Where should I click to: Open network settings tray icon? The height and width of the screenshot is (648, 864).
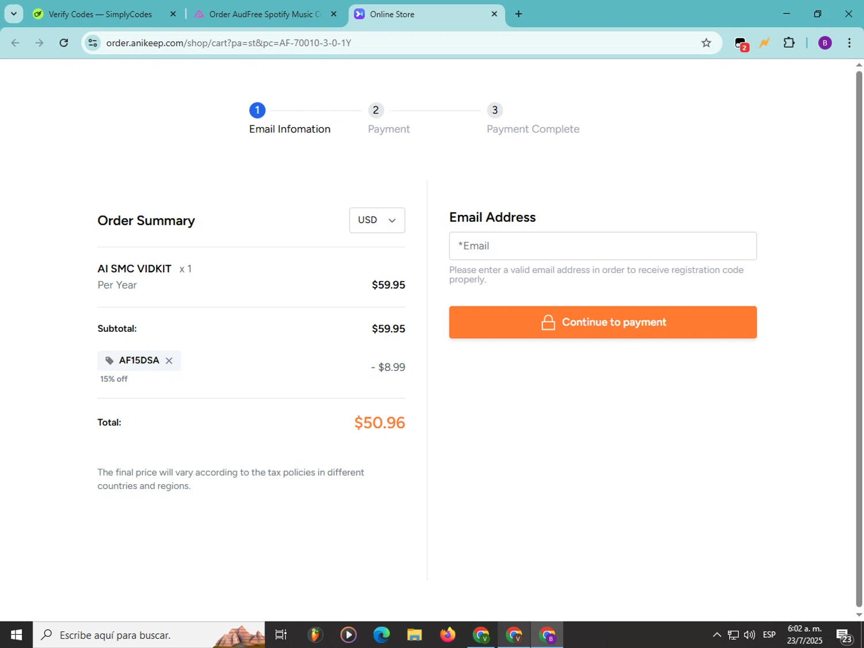click(x=733, y=635)
